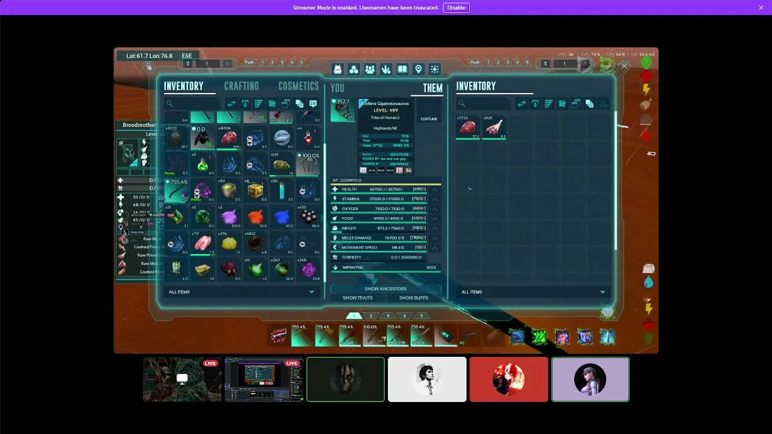
Task: Click the left inventory split-stack icon
Action: point(299,104)
